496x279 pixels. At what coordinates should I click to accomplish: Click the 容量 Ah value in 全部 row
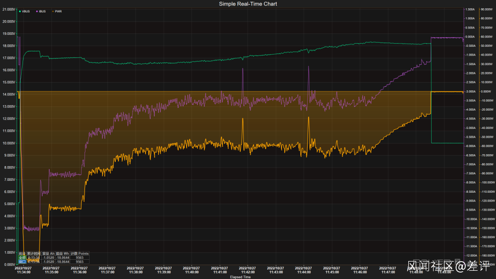tap(48, 258)
